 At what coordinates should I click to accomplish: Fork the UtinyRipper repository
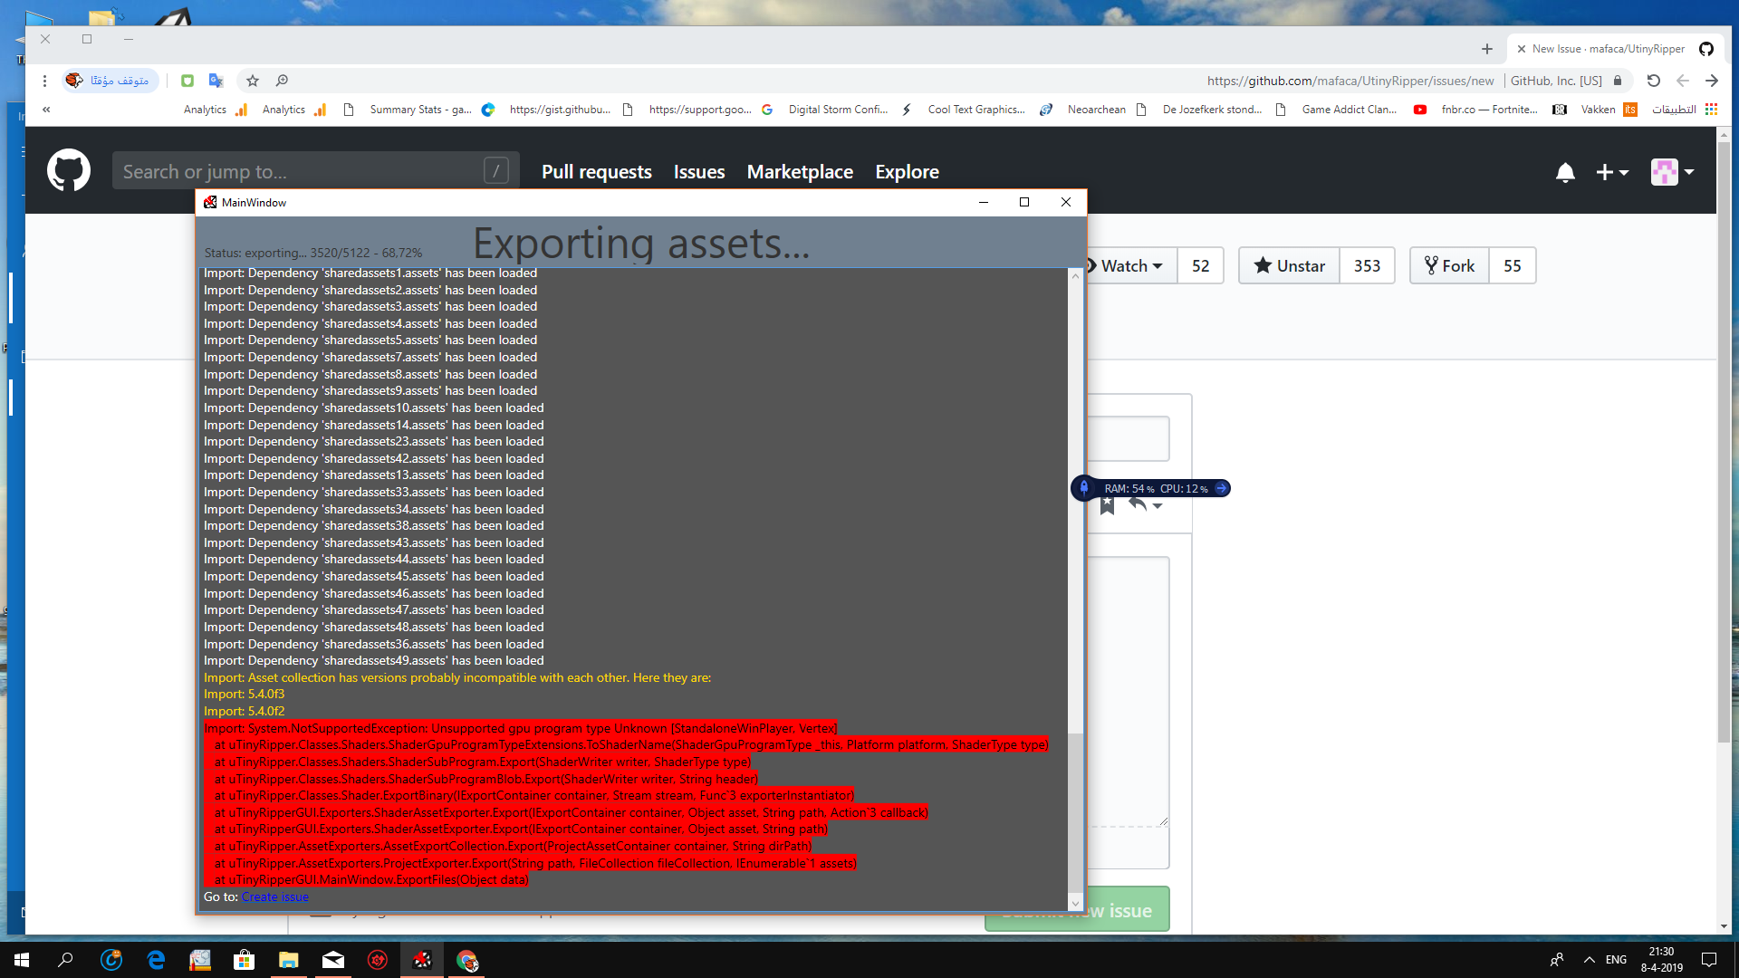1450,265
